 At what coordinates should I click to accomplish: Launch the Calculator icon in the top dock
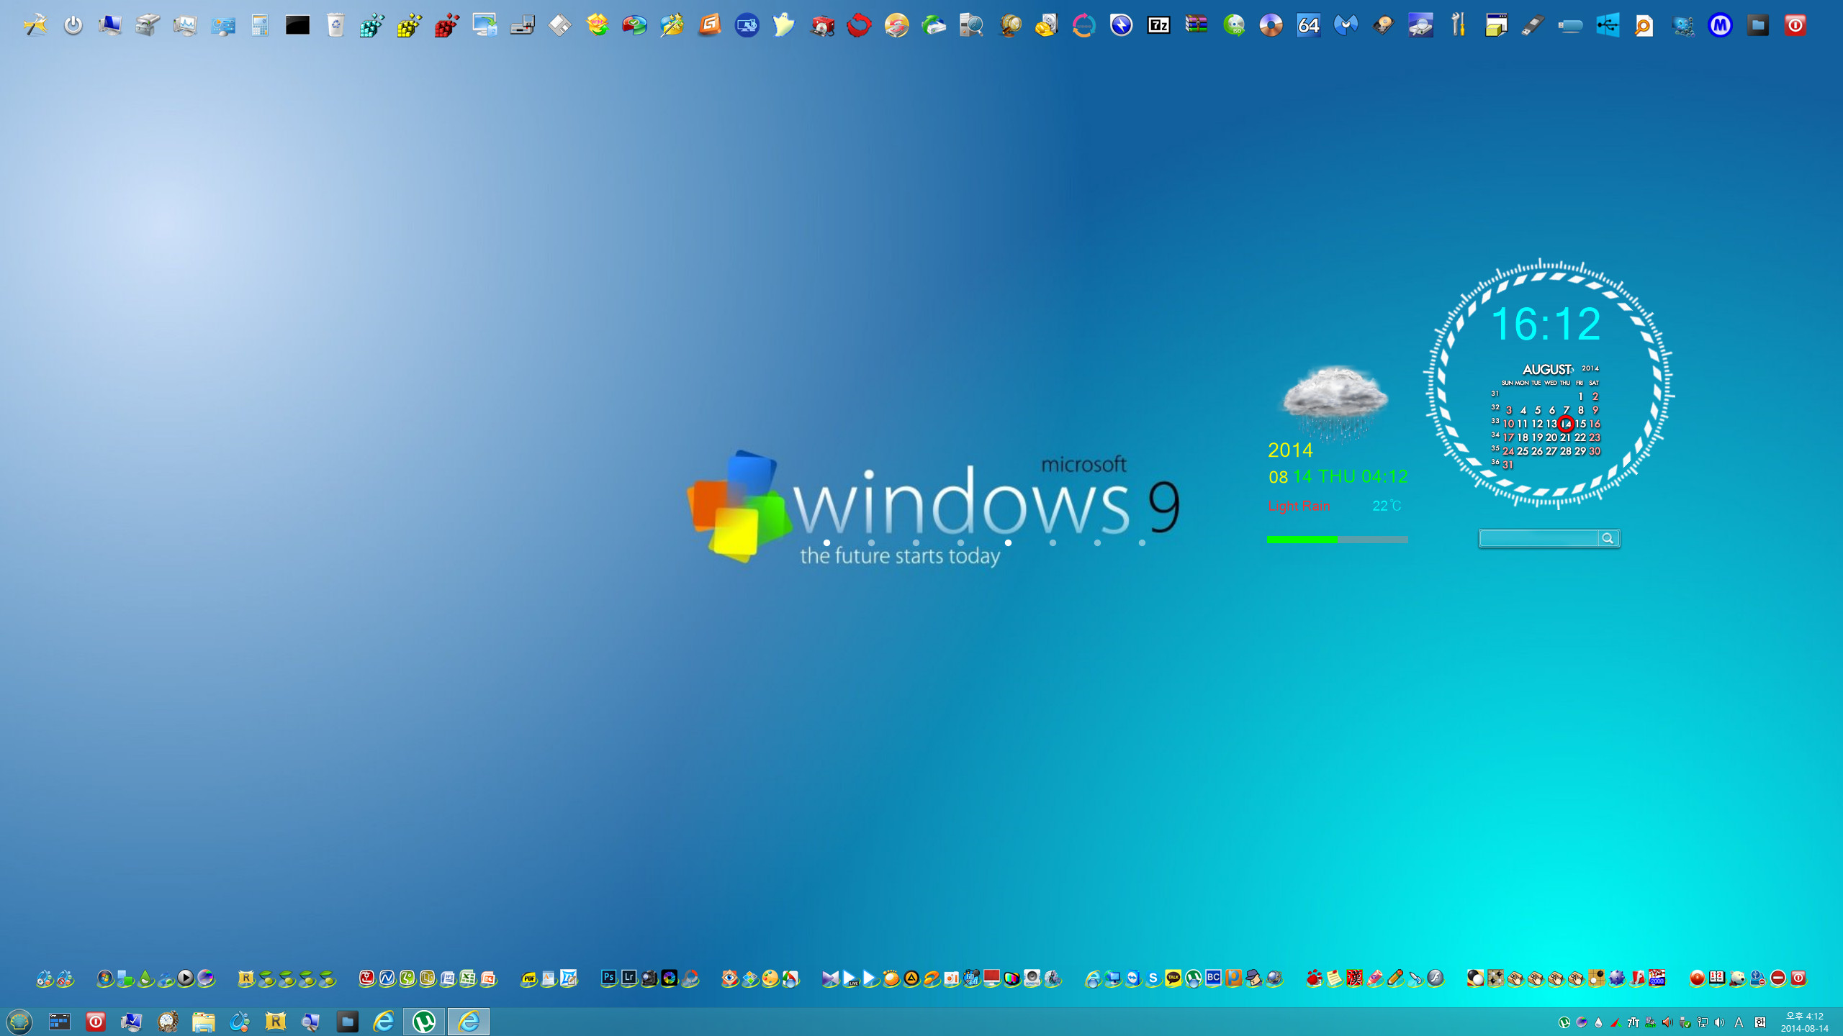[260, 26]
